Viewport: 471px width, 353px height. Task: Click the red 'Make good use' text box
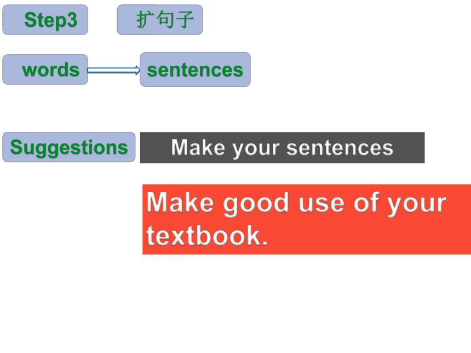[x=307, y=219]
